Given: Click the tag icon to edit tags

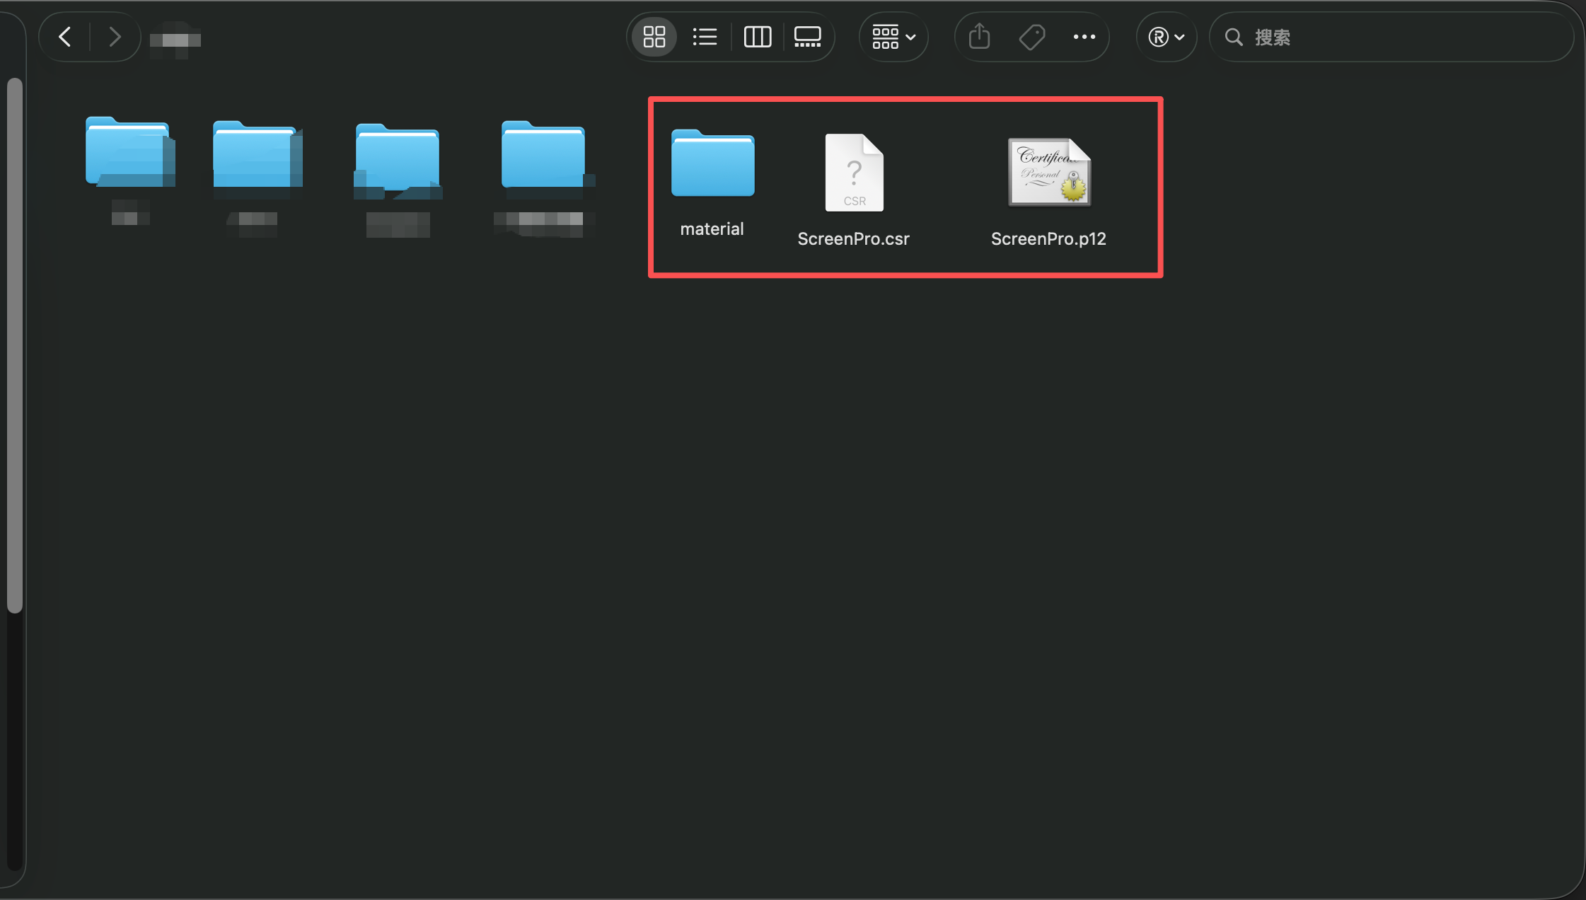Looking at the screenshot, I should pyautogui.click(x=1032, y=37).
